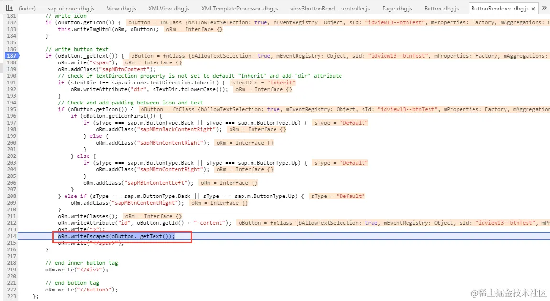
Task: Click the highlighted oRm.writeEscaped(oButton._getText()) code
Action: 116,236
